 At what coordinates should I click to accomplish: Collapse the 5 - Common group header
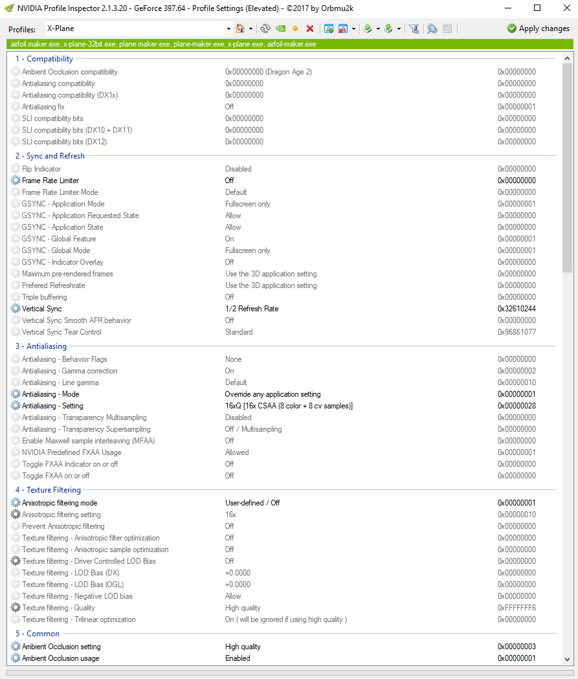click(38, 634)
